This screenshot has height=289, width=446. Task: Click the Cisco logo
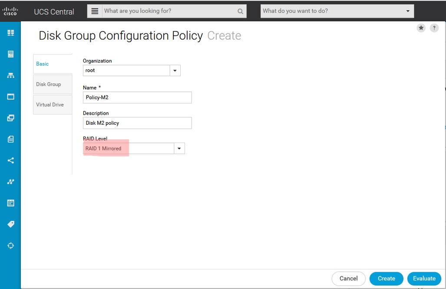click(x=10, y=11)
